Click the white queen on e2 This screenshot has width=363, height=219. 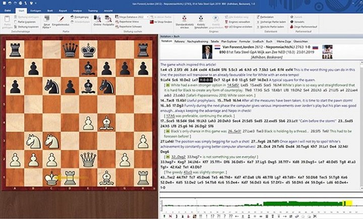[88, 159]
